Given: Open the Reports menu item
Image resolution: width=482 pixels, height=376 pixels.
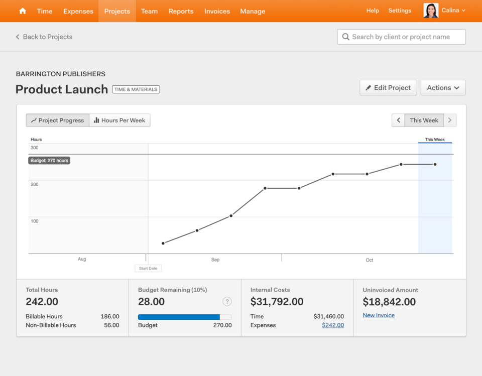Looking at the screenshot, I should pos(181,11).
